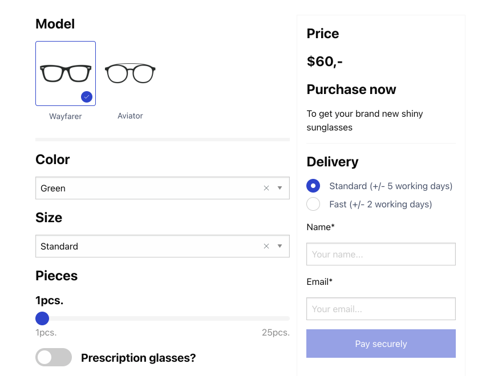Click the Wayfarer label text
Screen dimensions: 502x376
coord(65,116)
